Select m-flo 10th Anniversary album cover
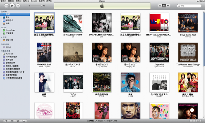205x123 pixels. tap(159, 23)
